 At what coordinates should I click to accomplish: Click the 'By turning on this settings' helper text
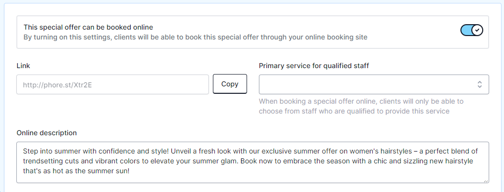tap(196, 37)
